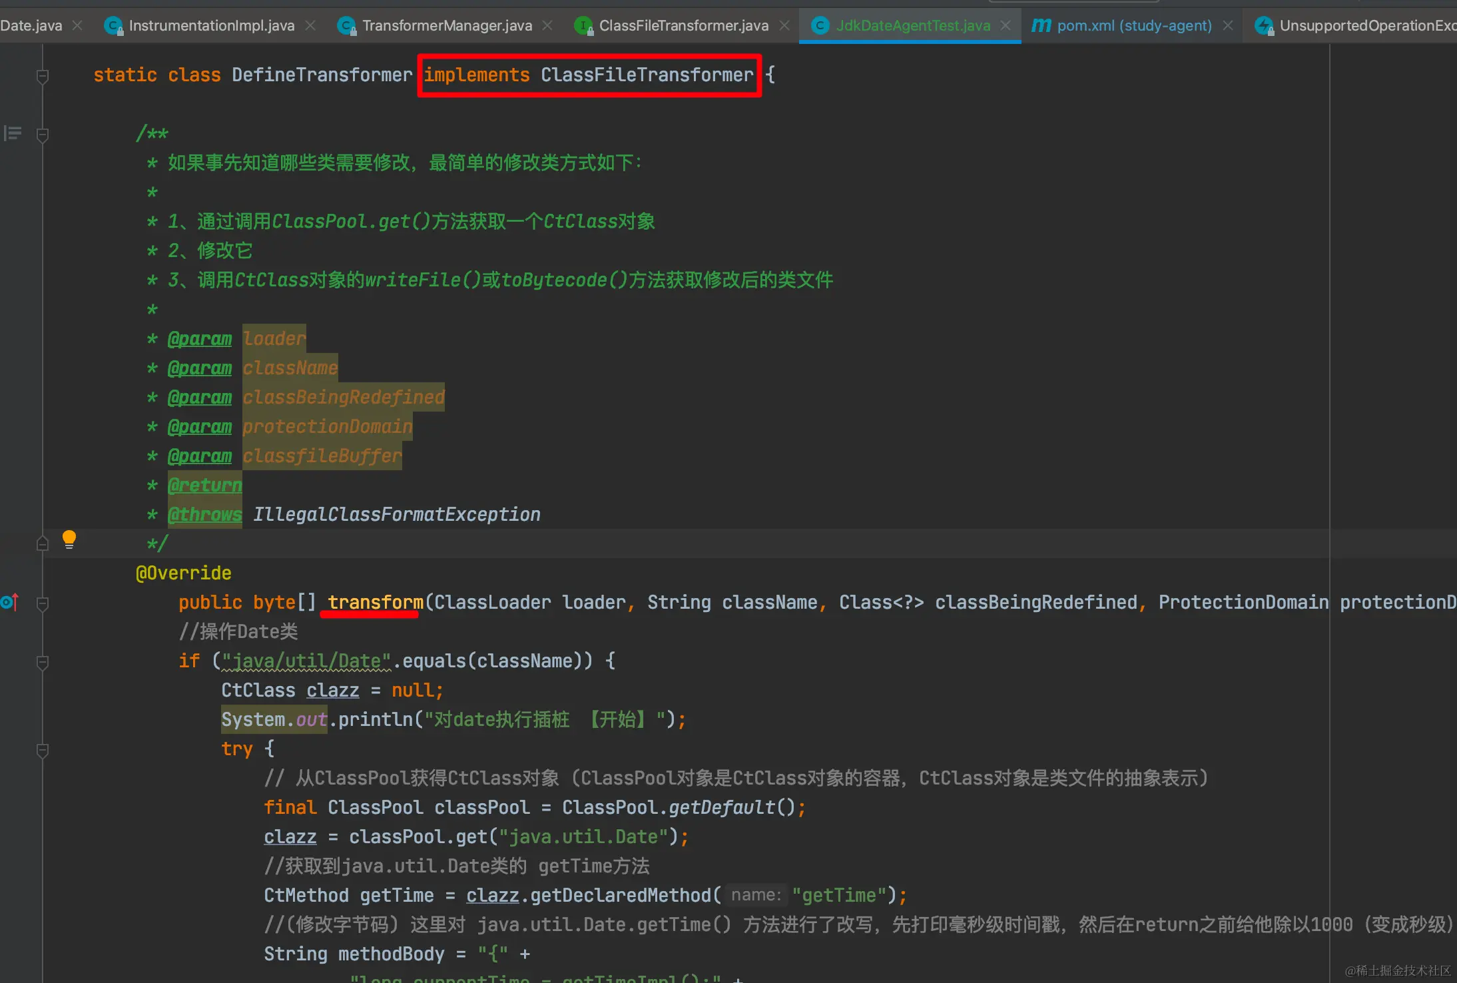The image size is (1457, 983).
Task: Click the InstrumentationImpl.java class icon
Action: tap(113, 26)
